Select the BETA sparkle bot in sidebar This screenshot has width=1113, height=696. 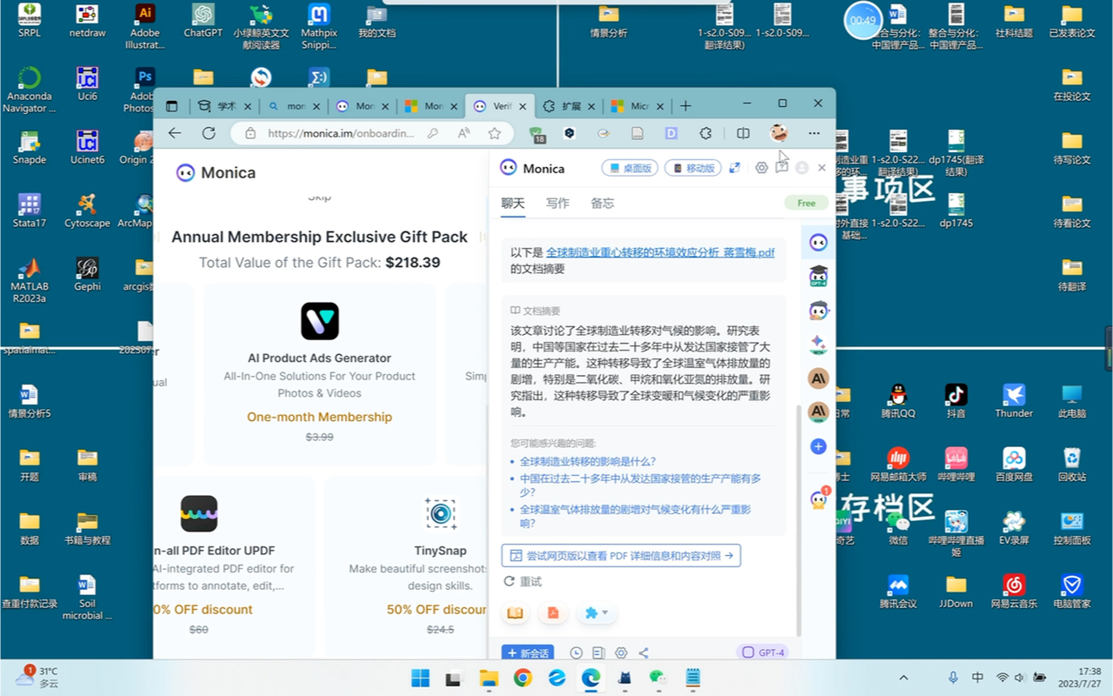pyautogui.click(x=817, y=345)
